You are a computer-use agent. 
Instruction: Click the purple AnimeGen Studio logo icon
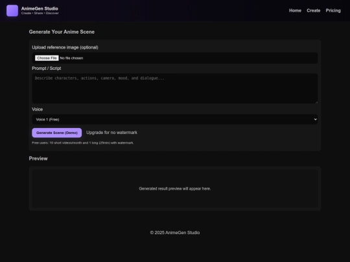[12, 11]
